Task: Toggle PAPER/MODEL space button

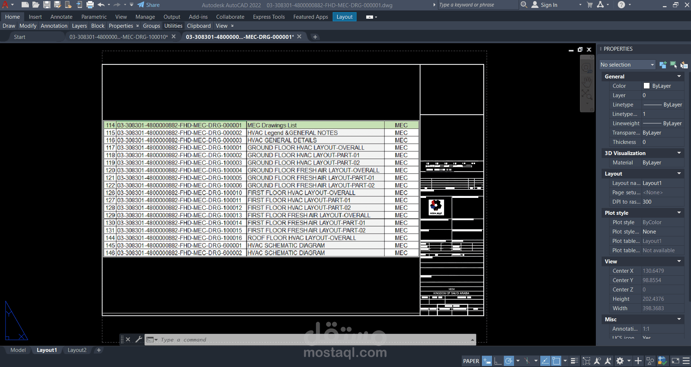Action: click(471, 361)
